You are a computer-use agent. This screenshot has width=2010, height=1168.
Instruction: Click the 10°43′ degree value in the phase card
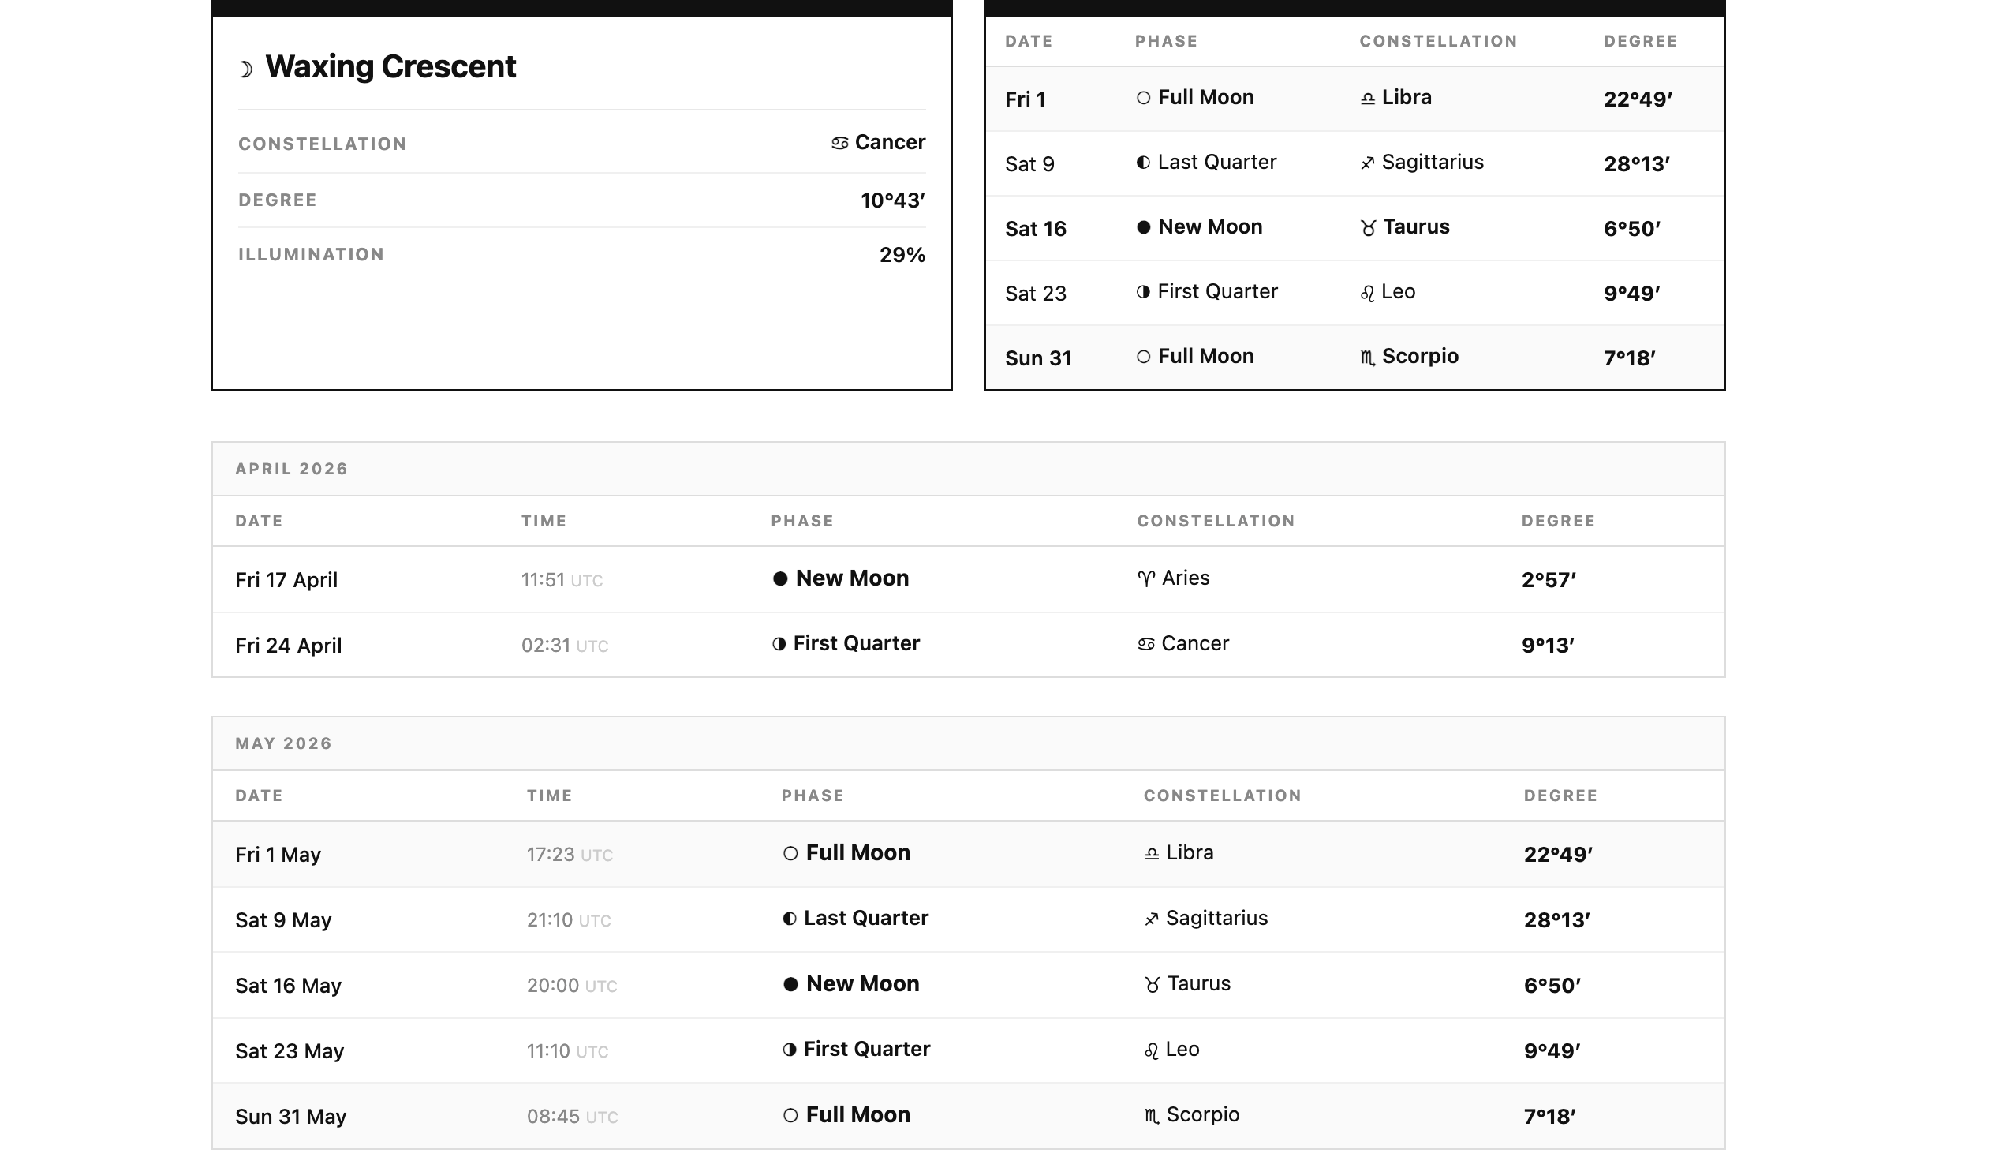(x=893, y=200)
